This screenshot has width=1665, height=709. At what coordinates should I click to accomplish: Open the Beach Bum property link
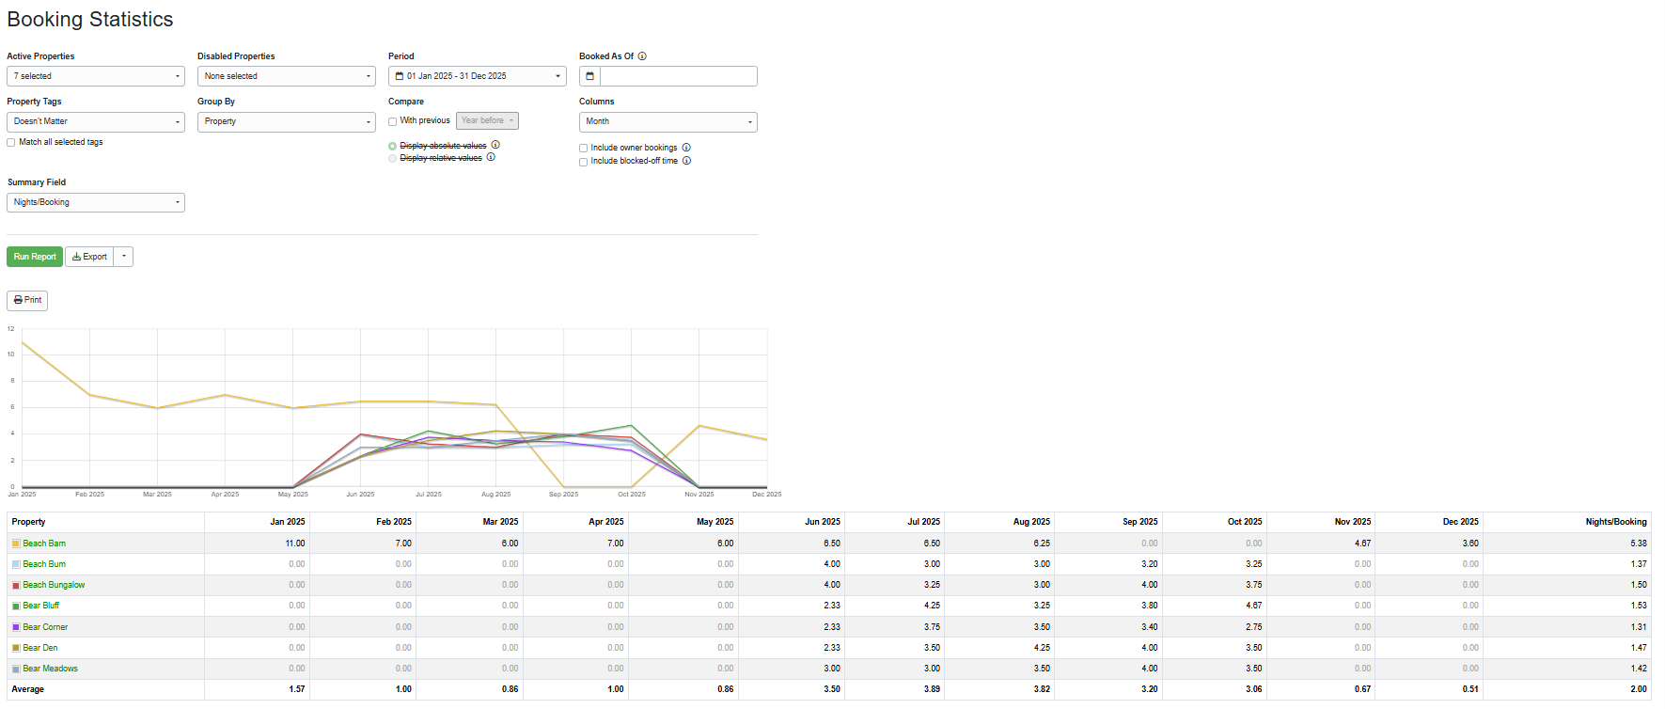[44, 564]
